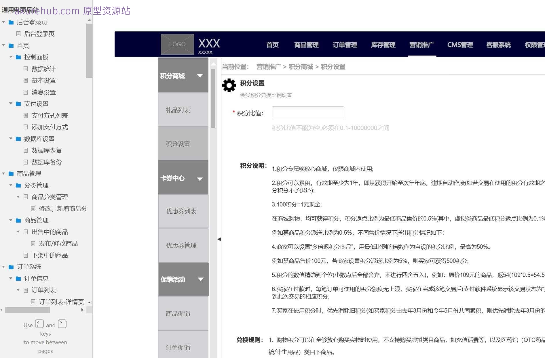The width and height of the screenshot is (545, 358).
Task: Collapse sidebar using the black arrow
Action: 219,239
